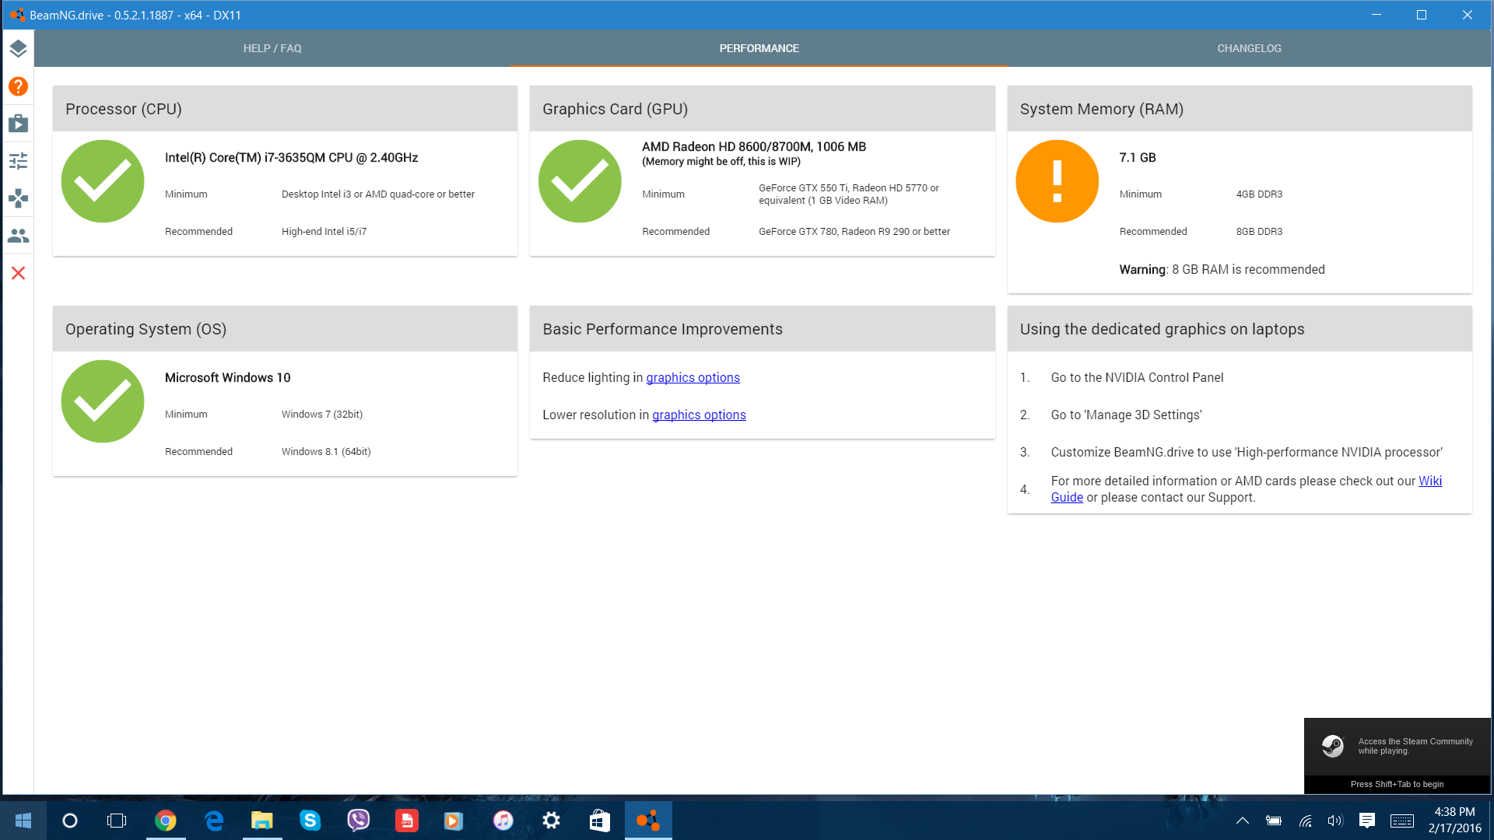Viewport: 1494px width, 840px height.
Task: Click the 'Warning: 8 GB RAM is recommended' message
Action: [1222, 269]
